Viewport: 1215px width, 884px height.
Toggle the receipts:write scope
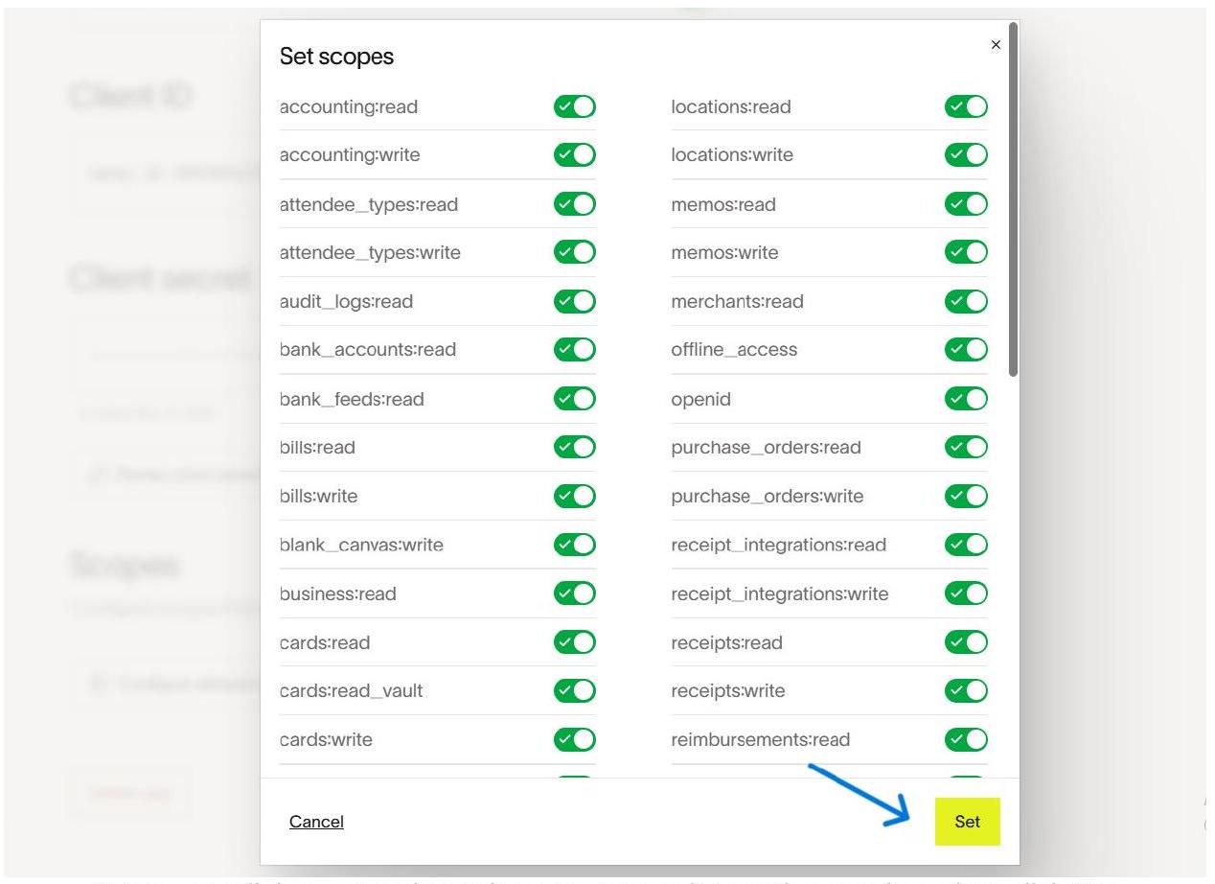pos(966,690)
